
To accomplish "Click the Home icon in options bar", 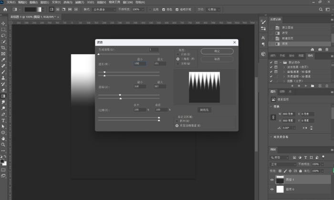I will [4, 9].
